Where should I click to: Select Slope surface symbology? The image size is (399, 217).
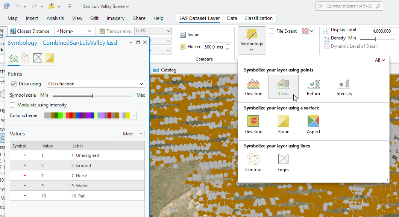[x=283, y=124]
